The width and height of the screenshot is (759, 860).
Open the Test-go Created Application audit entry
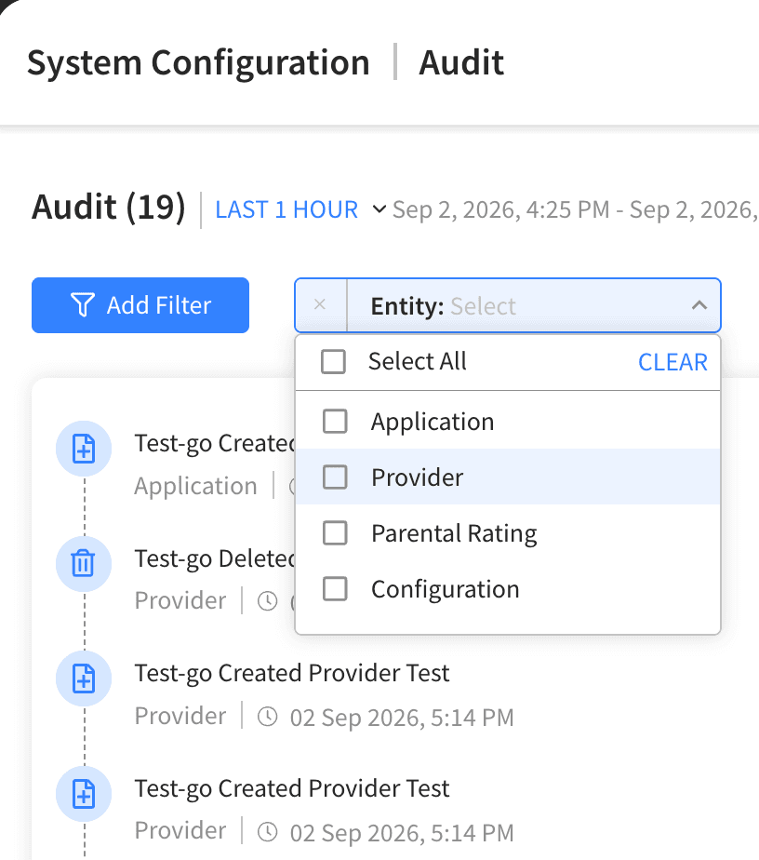215,443
